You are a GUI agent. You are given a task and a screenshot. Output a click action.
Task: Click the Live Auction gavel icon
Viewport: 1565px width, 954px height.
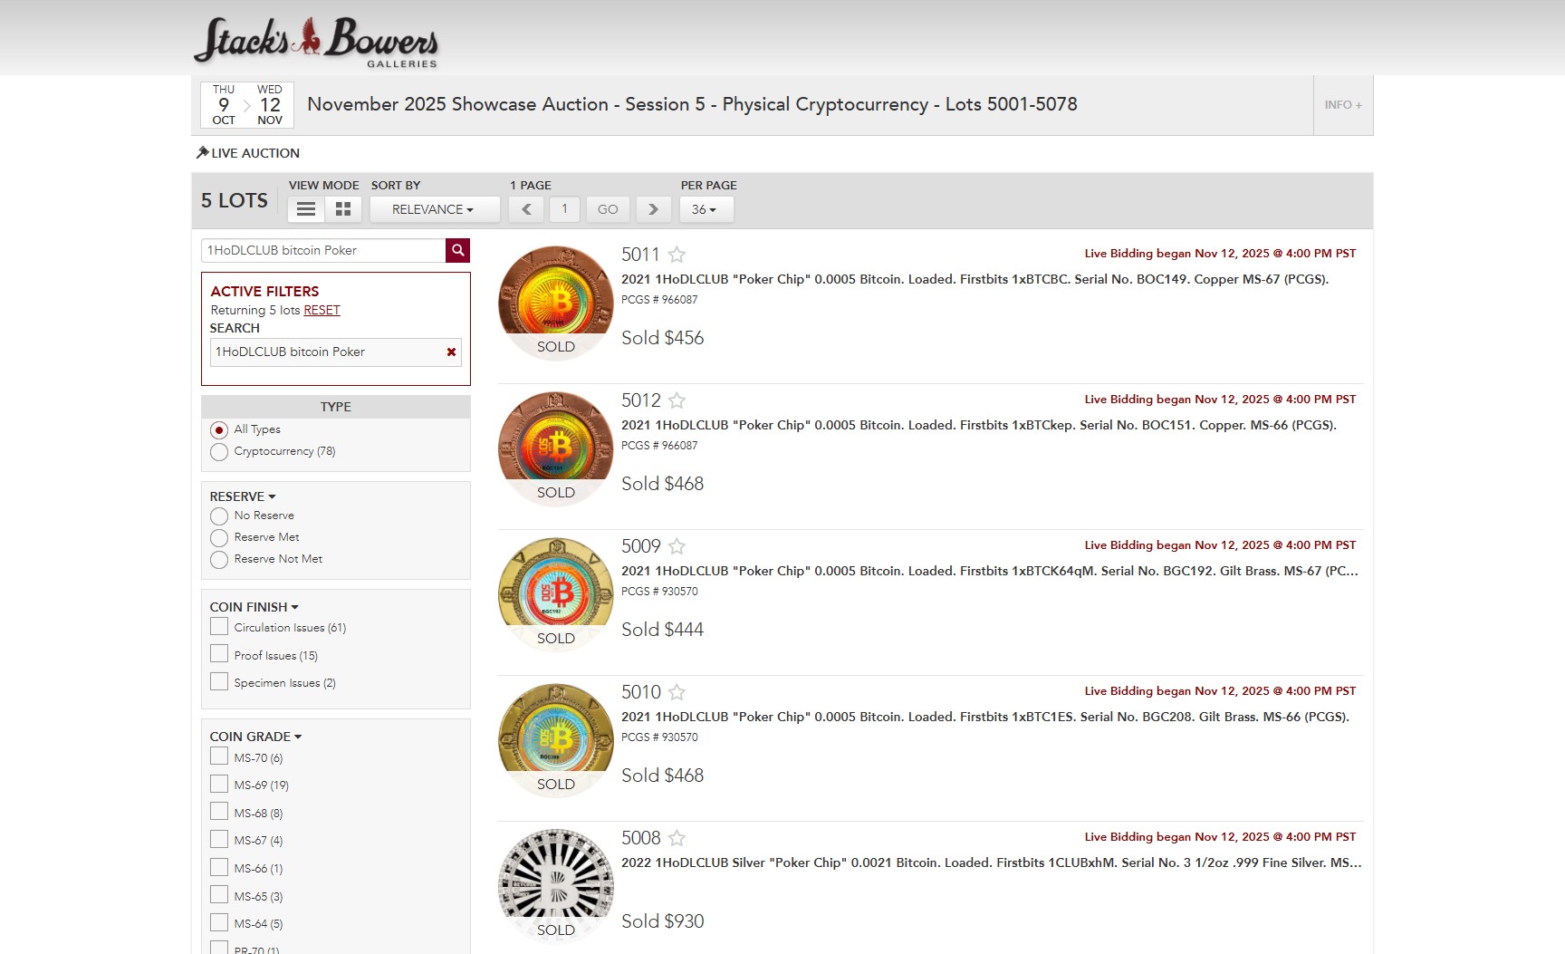(201, 151)
